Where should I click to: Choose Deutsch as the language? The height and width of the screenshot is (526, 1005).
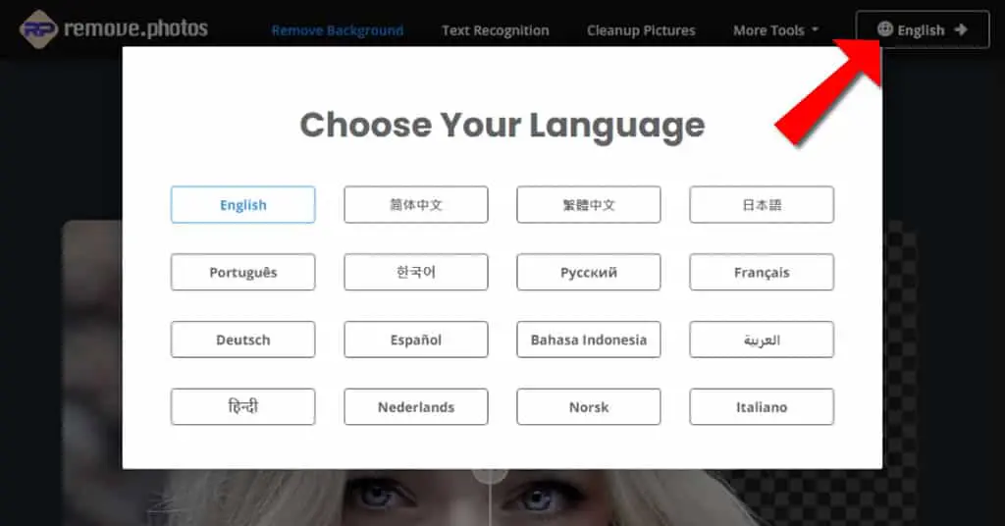pos(243,340)
